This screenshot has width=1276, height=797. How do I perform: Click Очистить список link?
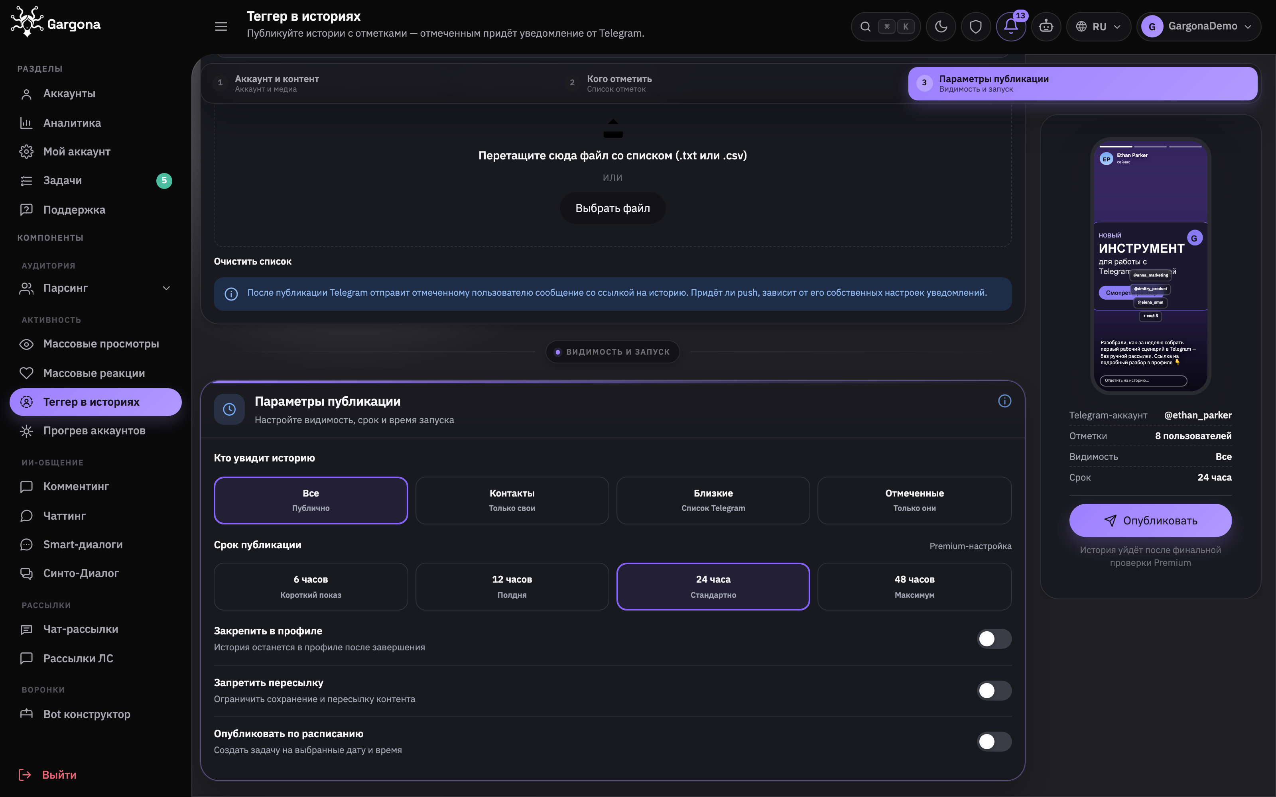point(252,261)
